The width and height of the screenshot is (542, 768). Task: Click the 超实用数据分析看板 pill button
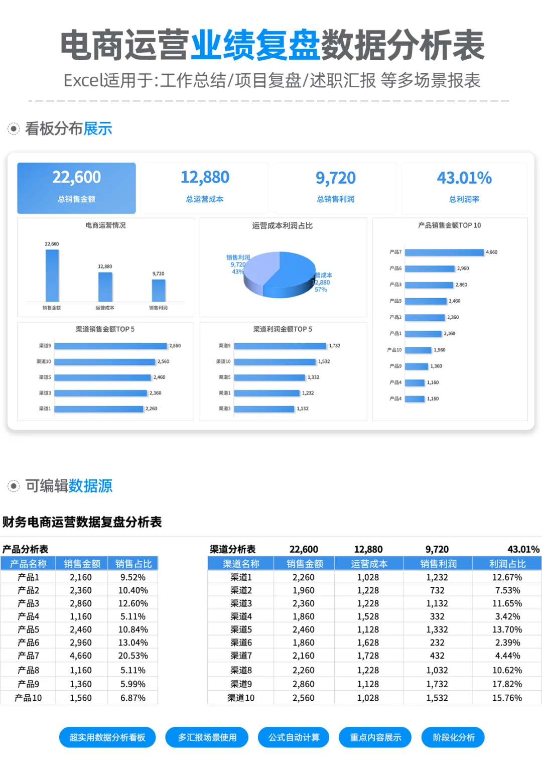[x=107, y=737]
